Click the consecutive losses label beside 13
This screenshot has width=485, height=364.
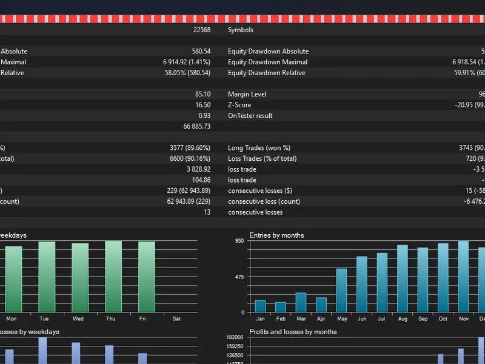pyautogui.click(x=255, y=212)
